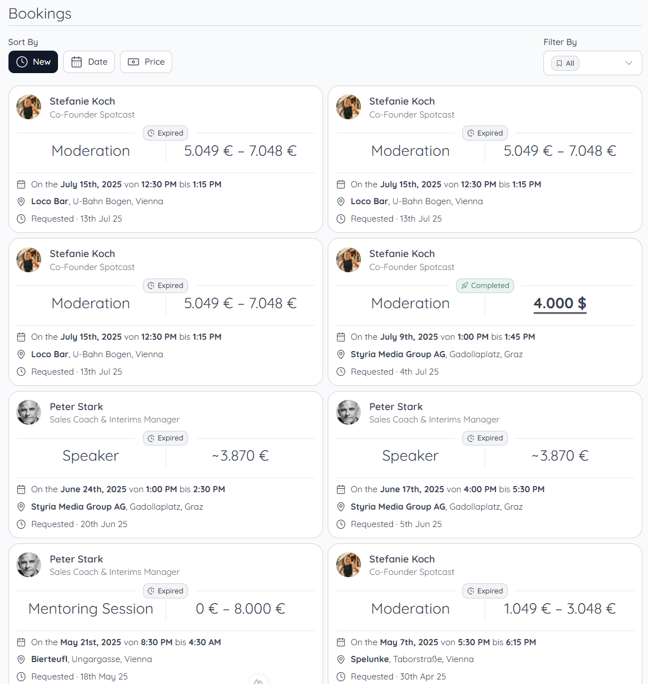Sort bookings by Date
648x684 pixels.
(x=88, y=62)
